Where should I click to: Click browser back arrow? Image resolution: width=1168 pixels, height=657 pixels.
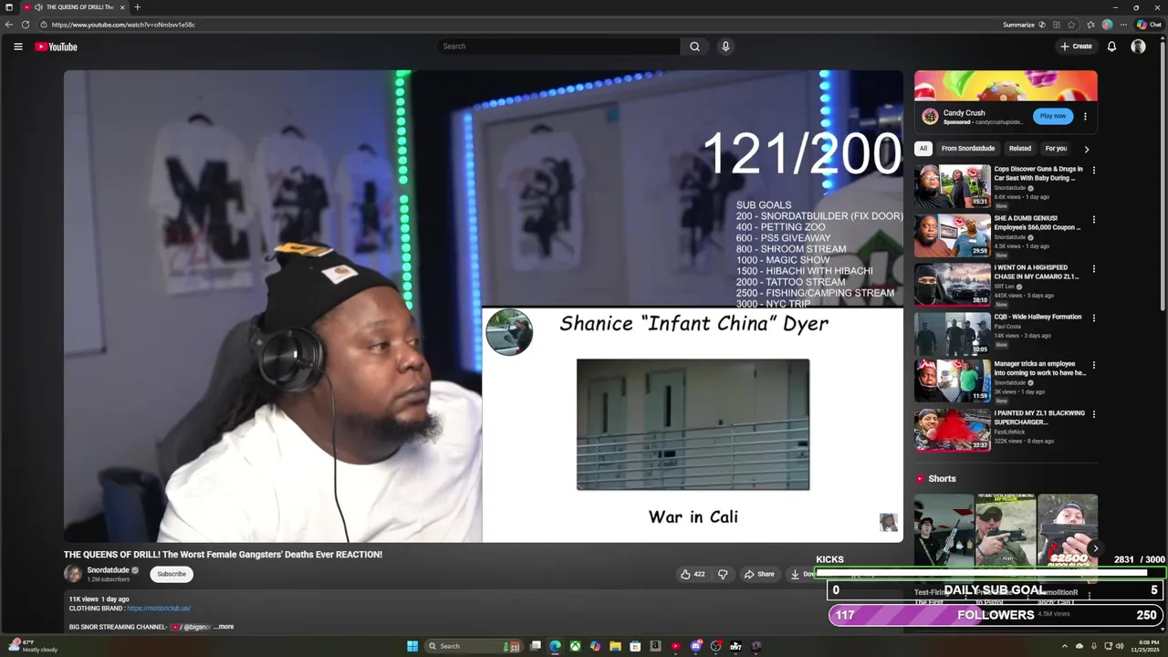(x=9, y=25)
